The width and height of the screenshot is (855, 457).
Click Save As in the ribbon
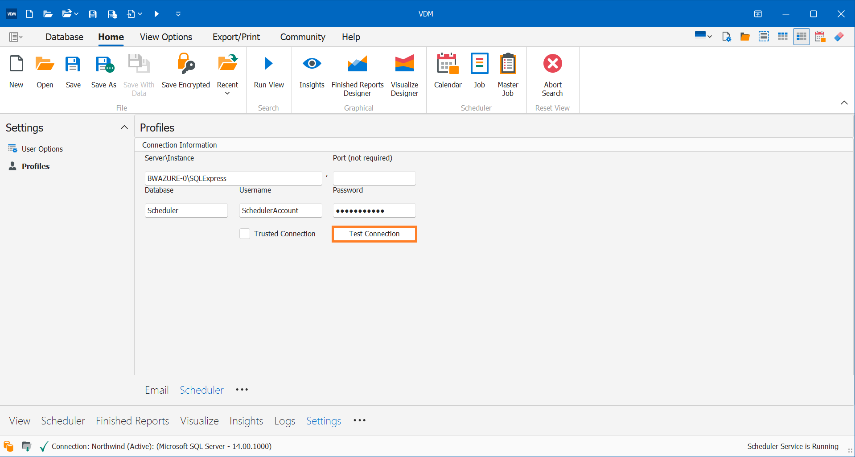coord(103,71)
